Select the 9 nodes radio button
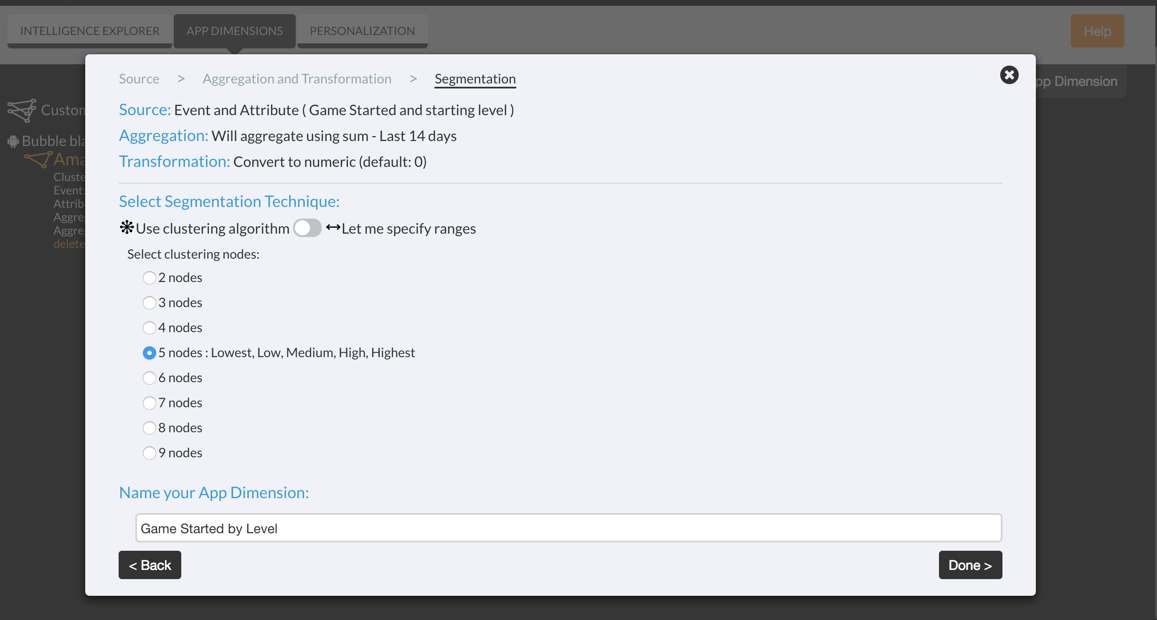Viewport: 1157px width, 620px height. click(149, 453)
